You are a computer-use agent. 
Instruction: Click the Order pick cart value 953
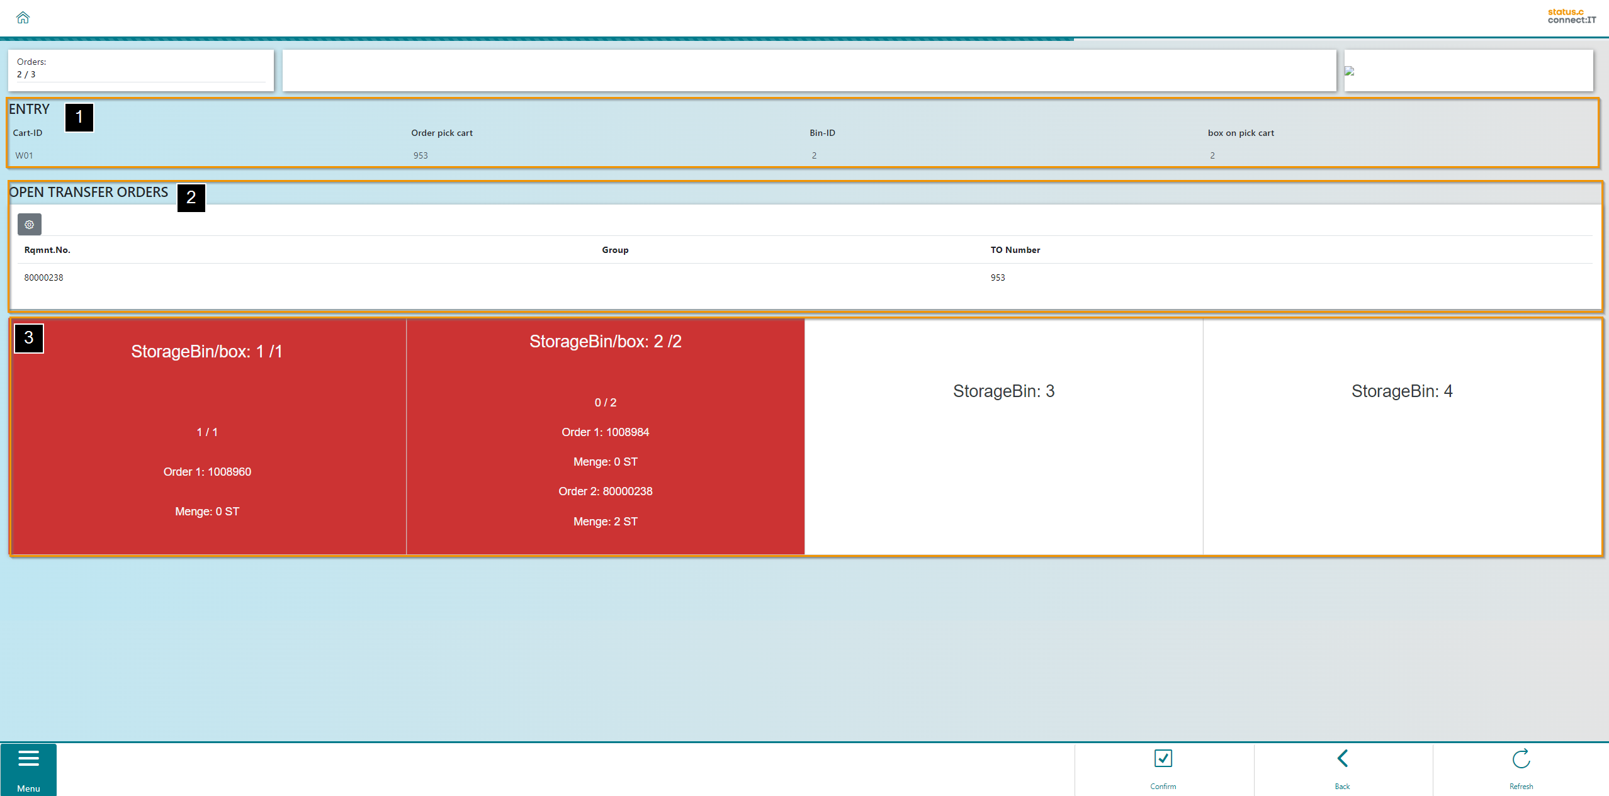(x=421, y=155)
